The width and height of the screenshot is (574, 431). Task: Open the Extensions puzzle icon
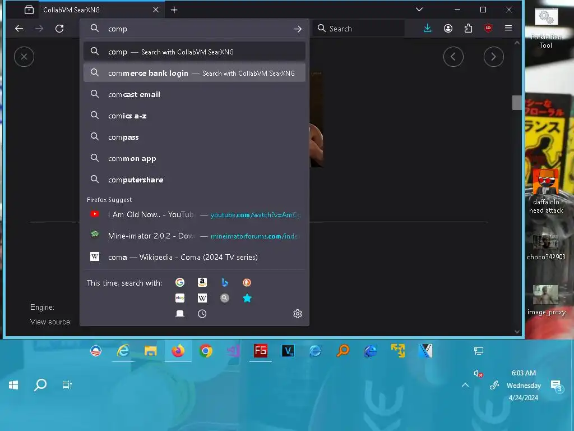[x=468, y=28]
